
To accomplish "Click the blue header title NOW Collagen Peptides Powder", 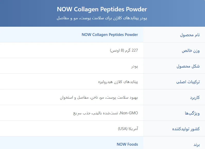I will tap(102, 10).
